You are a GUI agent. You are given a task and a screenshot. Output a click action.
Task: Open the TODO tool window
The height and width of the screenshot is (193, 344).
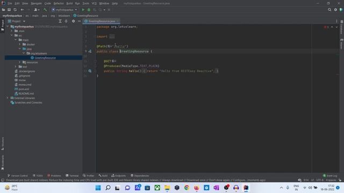click(x=38, y=176)
